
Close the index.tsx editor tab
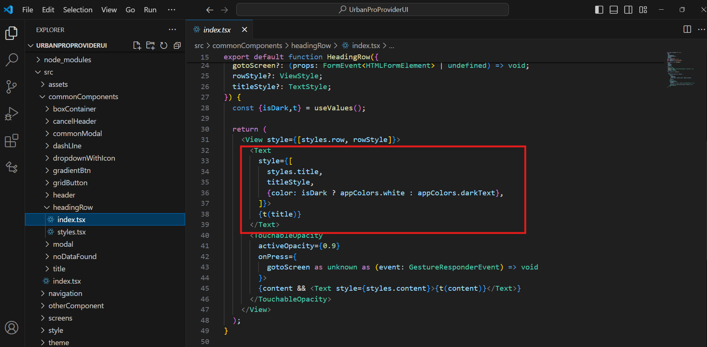tap(244, 29)
